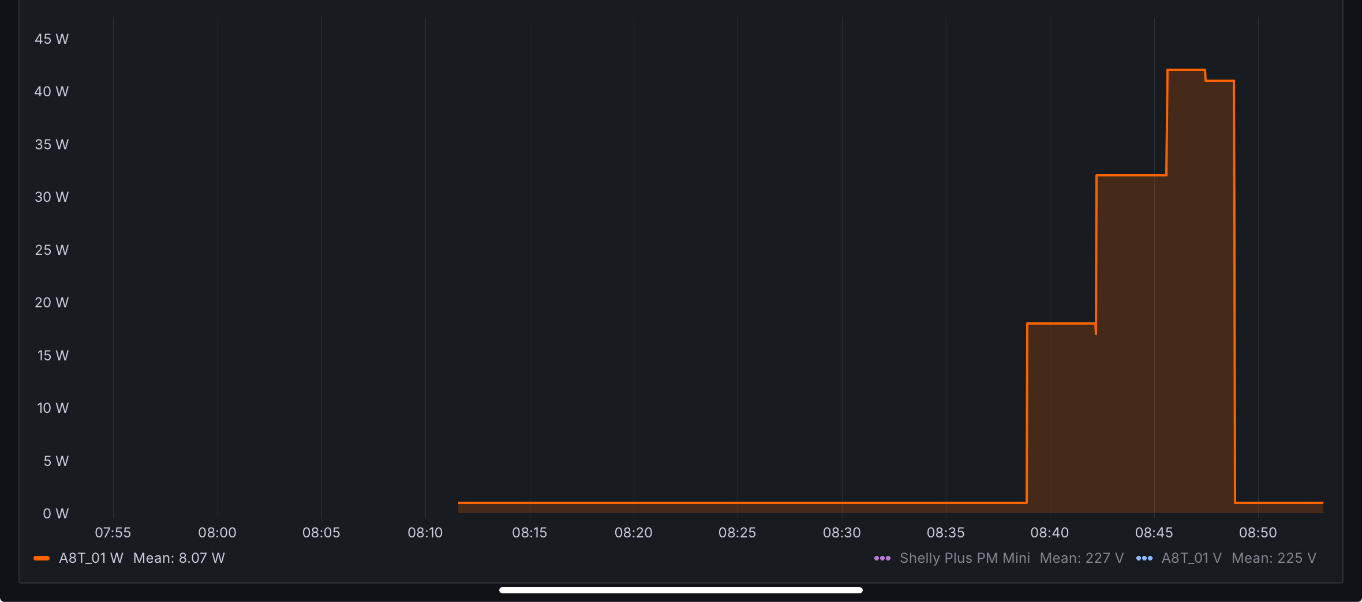Click the 20 W y-axis label
This screenshot has height=602, width=1362.
coord(52,303)
